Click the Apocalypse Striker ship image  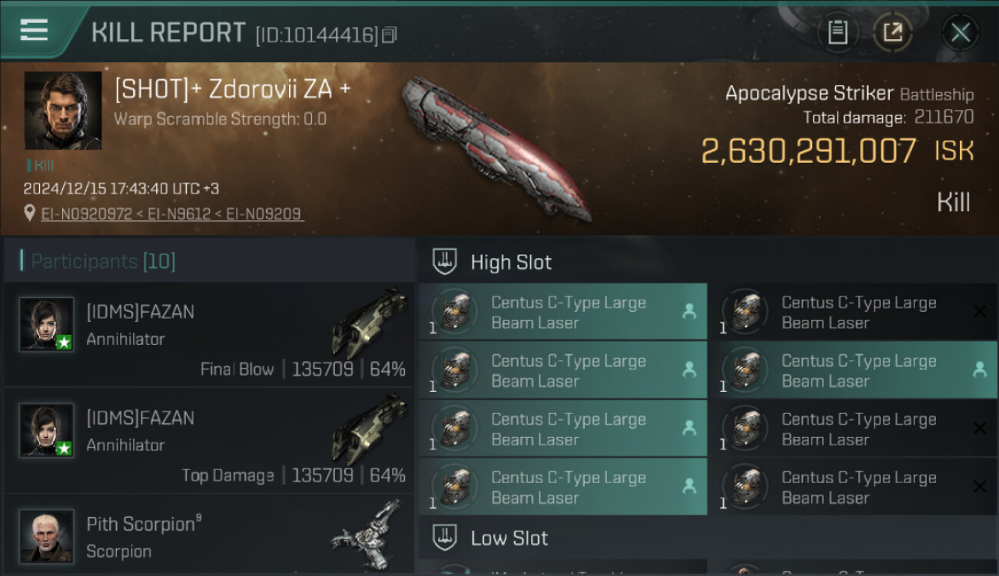point(496,147)
